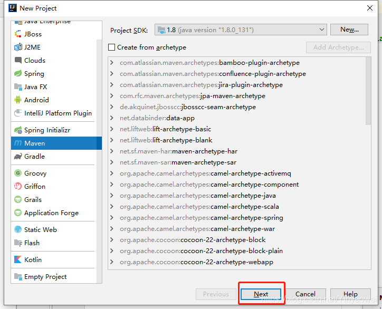
Task: Select maven-archetype-sar row
Action: tap(237, 162)
